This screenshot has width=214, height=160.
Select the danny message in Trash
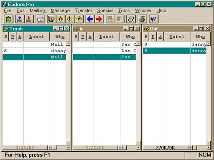(34, 51)
